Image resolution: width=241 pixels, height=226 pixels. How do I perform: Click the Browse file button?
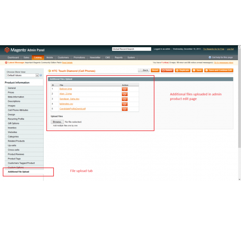coord(57,122)
